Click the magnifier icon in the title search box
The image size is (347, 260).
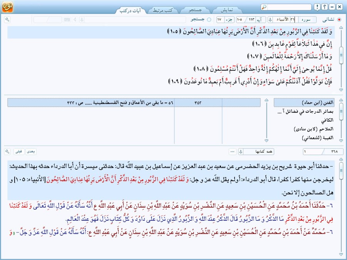[x=264, y=7]
